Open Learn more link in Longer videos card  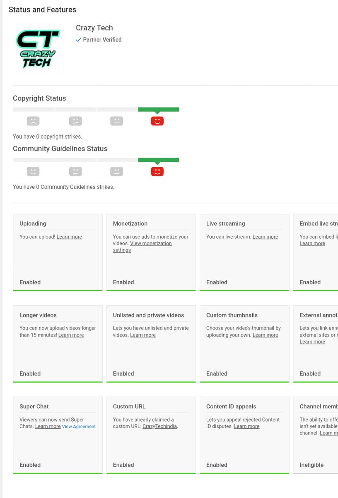click(x=71, y=335)
